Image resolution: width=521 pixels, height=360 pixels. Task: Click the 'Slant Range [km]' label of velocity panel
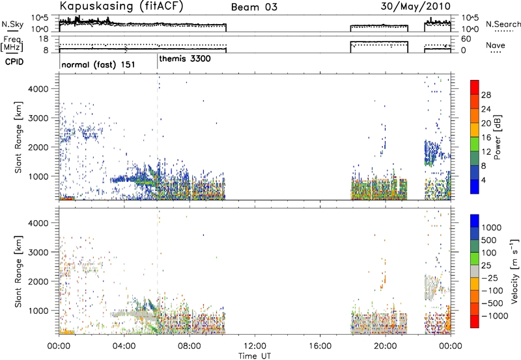[18, 271]
